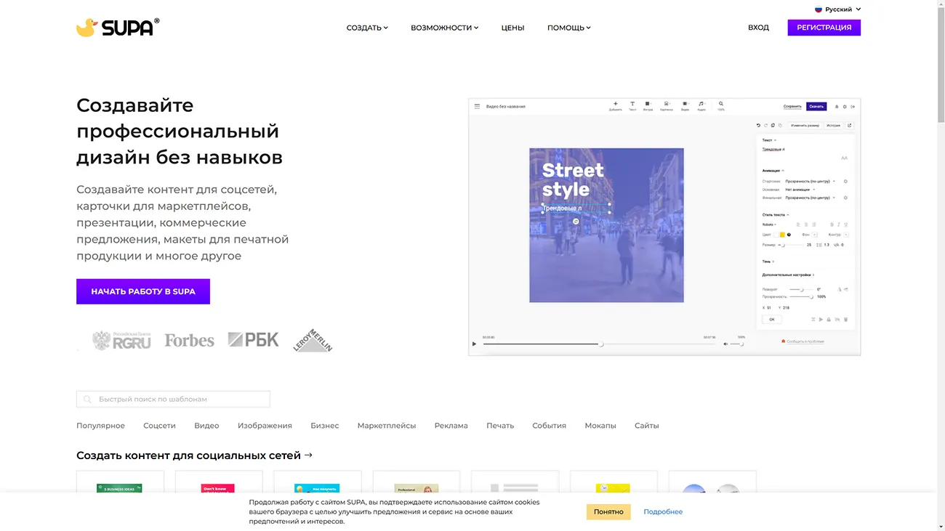
Task: Switch to the Видео template category
Action: click(x=206, y=426)
